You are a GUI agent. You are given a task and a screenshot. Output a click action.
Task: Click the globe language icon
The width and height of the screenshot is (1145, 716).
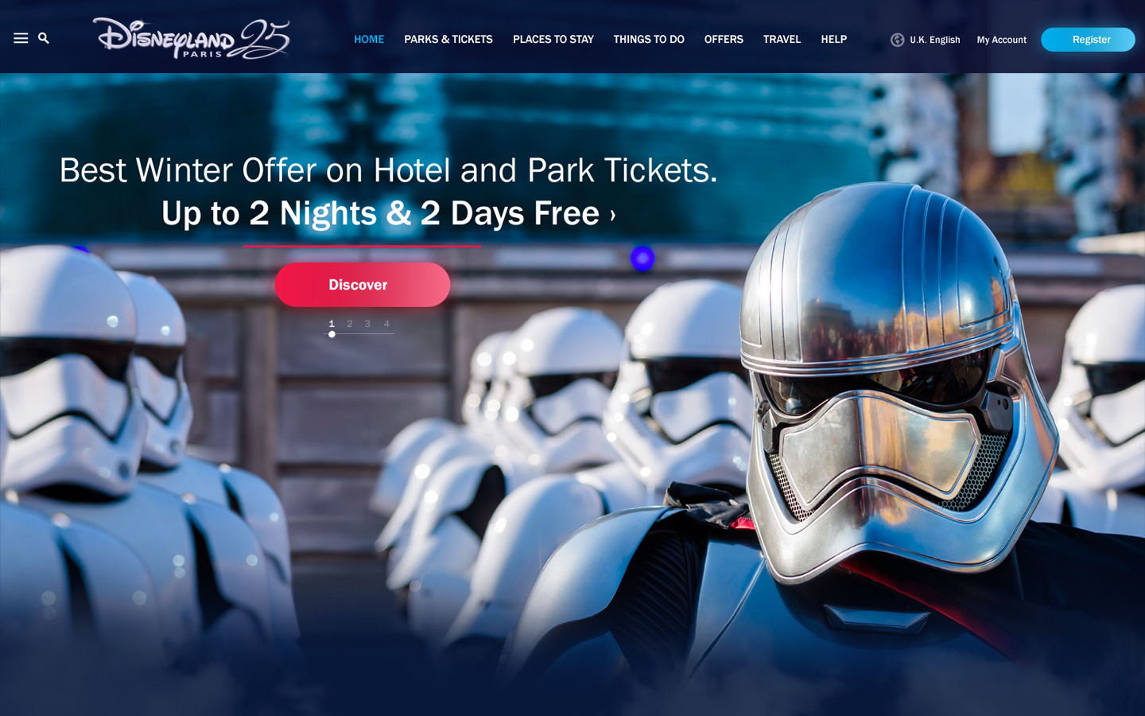(897, 40)
